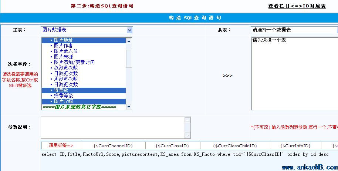Insert the {$CurrClassChildID} tag
The width and height of the screenshot is (338, 171).
tap(235, 145)
